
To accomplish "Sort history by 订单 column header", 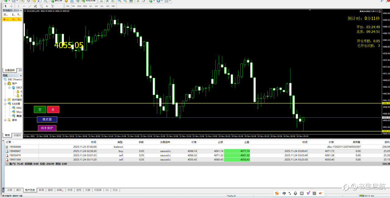I will pos(9,142).
